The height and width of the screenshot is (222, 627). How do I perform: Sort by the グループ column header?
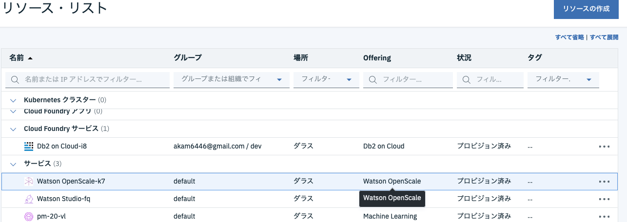(188, 58)
